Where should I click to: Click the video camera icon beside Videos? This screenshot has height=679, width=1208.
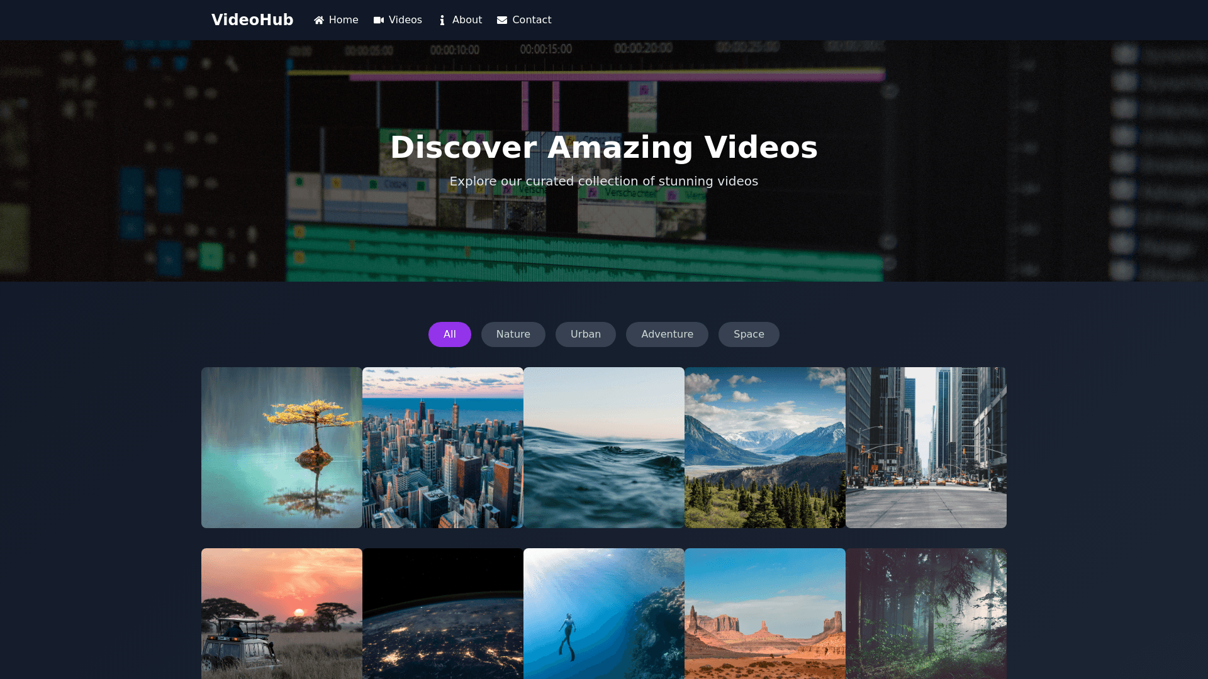click(x=379, y=20)
